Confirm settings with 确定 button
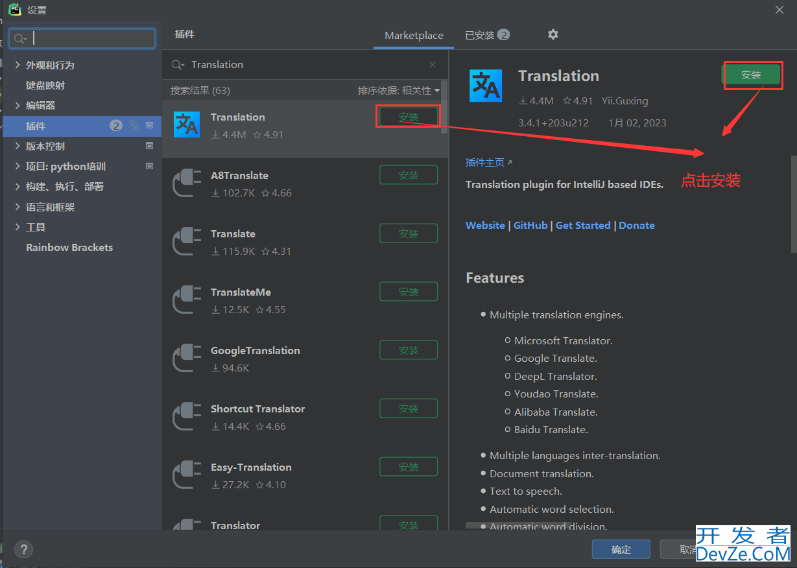This screenshot has height=568, width=797. 621,549
